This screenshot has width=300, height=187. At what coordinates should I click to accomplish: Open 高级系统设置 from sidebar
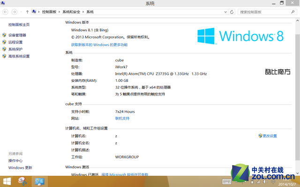pyautogui.click(x=19, y=56)
